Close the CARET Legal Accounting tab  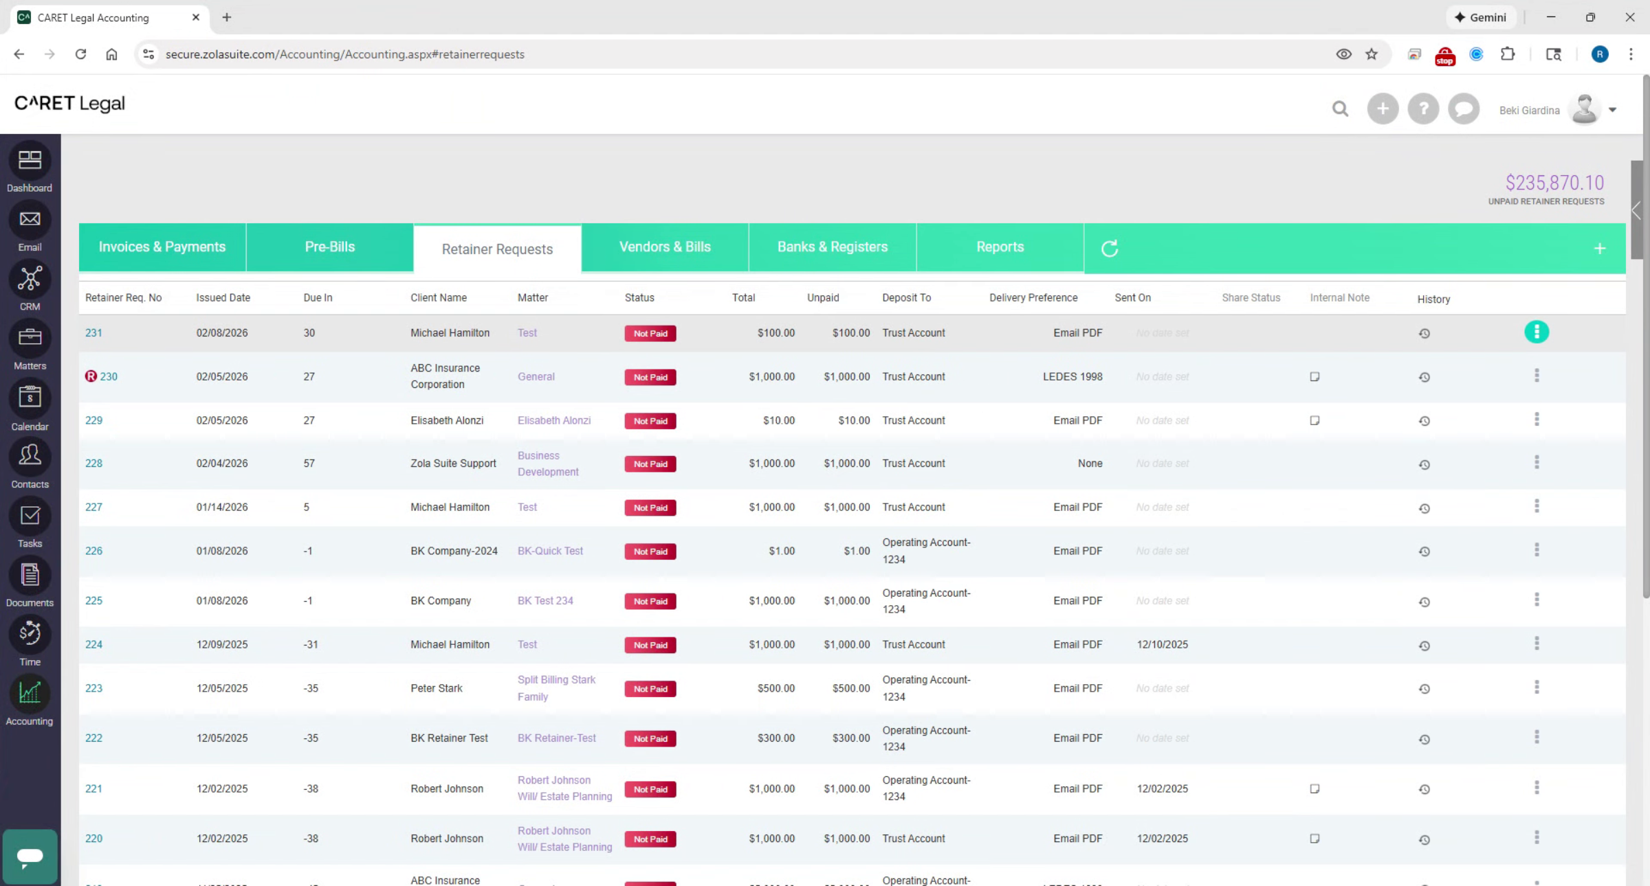click(x=196, y=17)
